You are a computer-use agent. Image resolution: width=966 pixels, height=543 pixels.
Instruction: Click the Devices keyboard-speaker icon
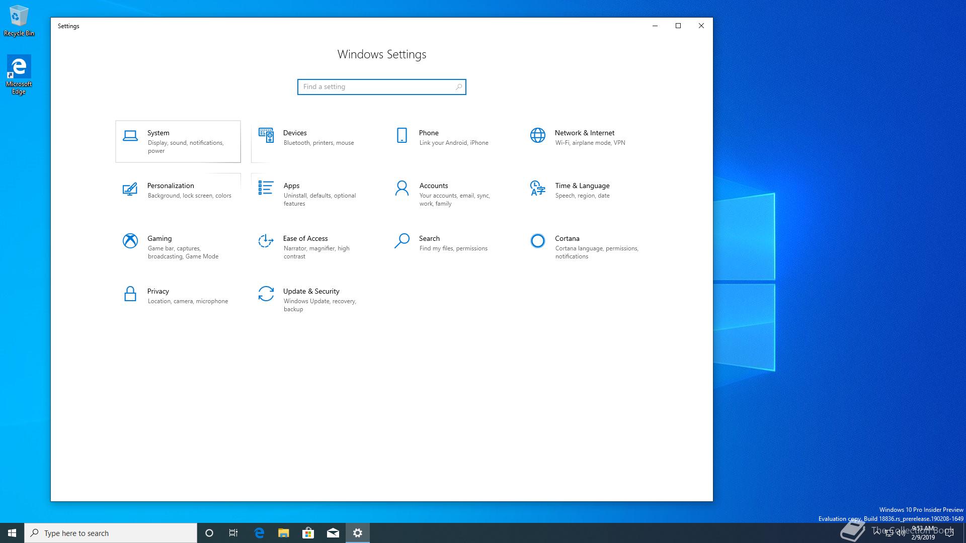[266, 135]
